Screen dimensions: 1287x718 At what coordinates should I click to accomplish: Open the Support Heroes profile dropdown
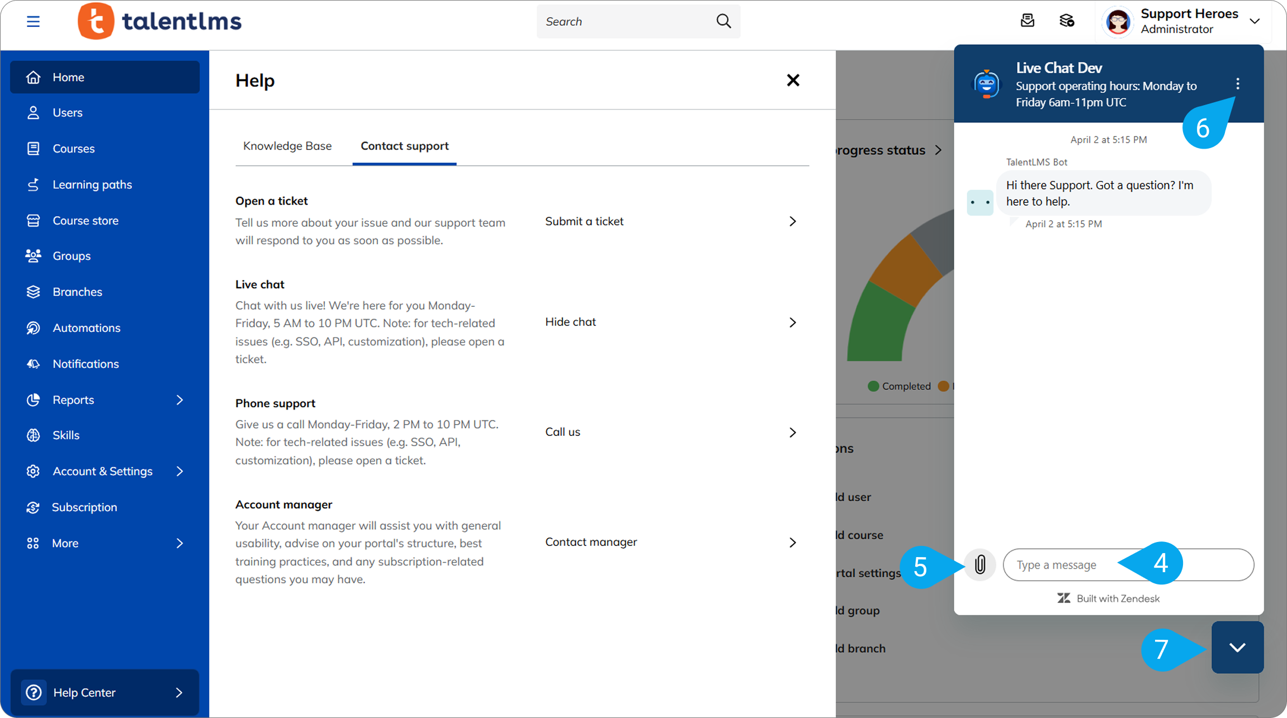click(1254, 21)
